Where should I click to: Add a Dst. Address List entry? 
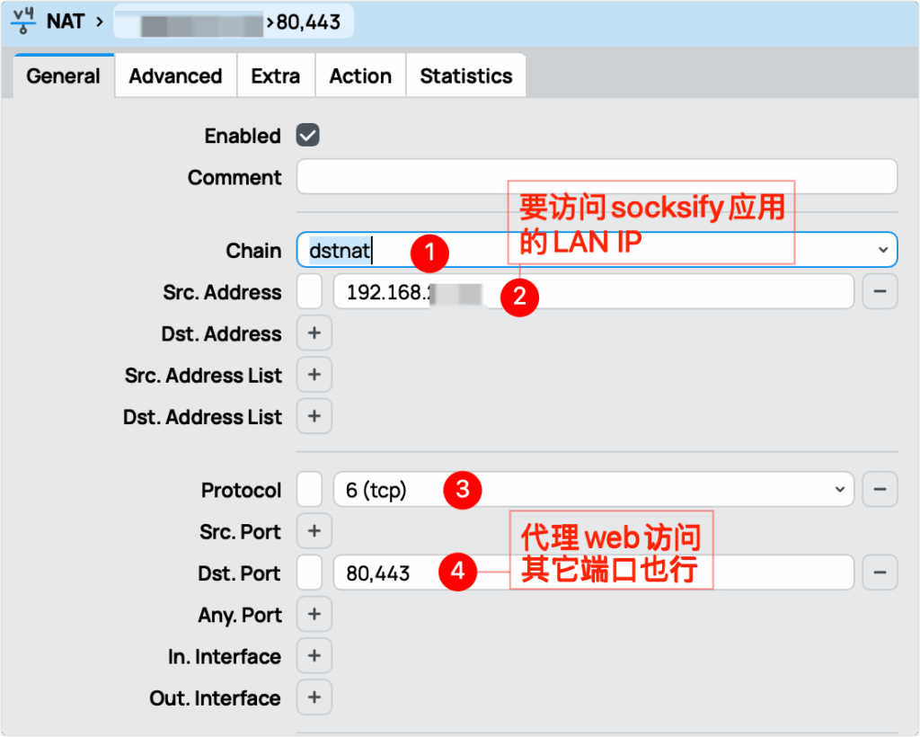[314, 417]
